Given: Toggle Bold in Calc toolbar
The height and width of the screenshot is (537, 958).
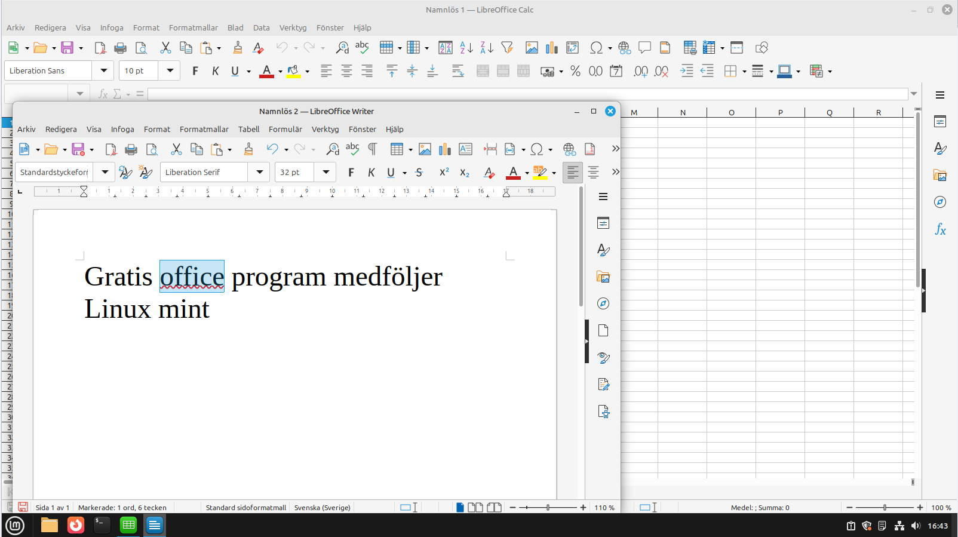Looking at the screenshot, I should 195,71.
